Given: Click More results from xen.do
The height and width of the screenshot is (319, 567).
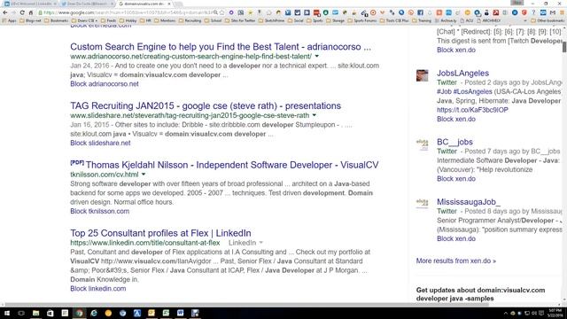Looking at the screenshot, I should pos(456,261).
